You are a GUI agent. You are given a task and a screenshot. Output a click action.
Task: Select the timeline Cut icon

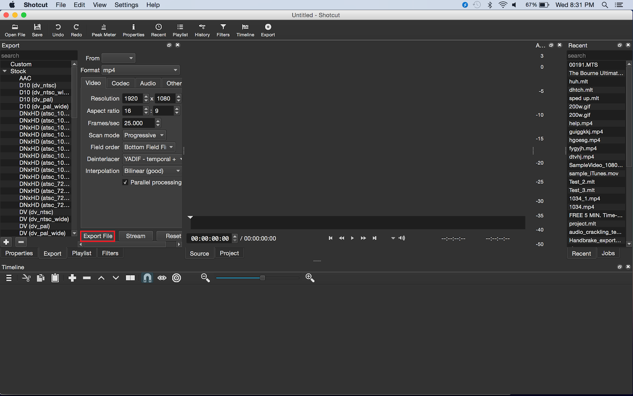(x=26, y=277)
